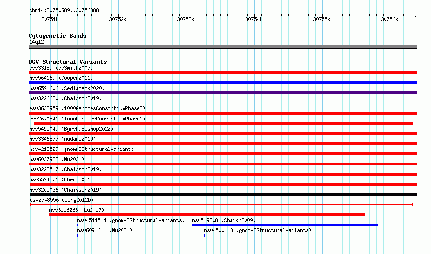Select the blue nsv564169 variant bar
The image size is (431, 254).
[223, 83]
